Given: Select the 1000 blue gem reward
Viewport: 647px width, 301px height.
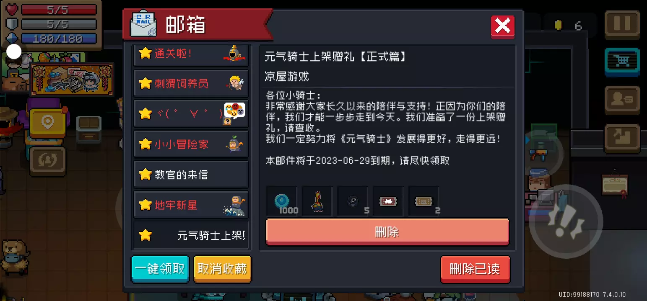Looking at the screenshot, I should tap(282, 201).
